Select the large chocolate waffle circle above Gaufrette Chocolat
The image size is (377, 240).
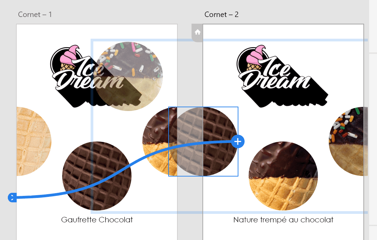point(97,176)
